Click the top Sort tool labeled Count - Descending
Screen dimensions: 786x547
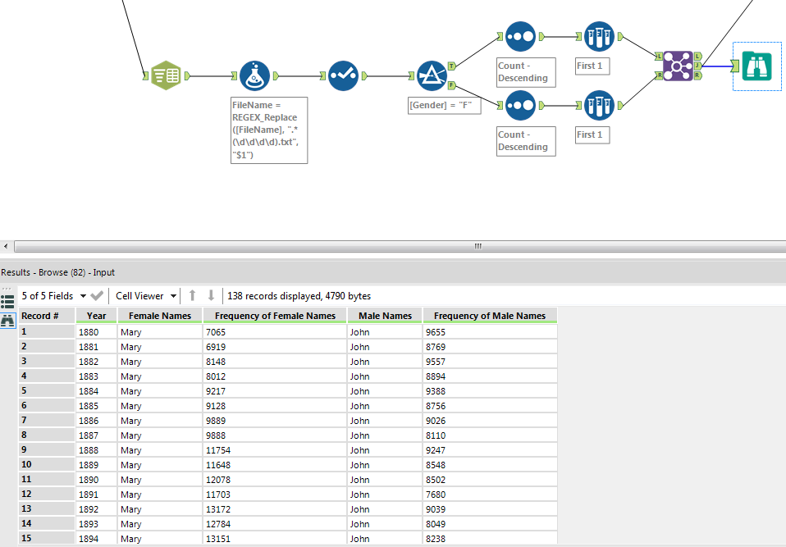click(x=519, y=36)
